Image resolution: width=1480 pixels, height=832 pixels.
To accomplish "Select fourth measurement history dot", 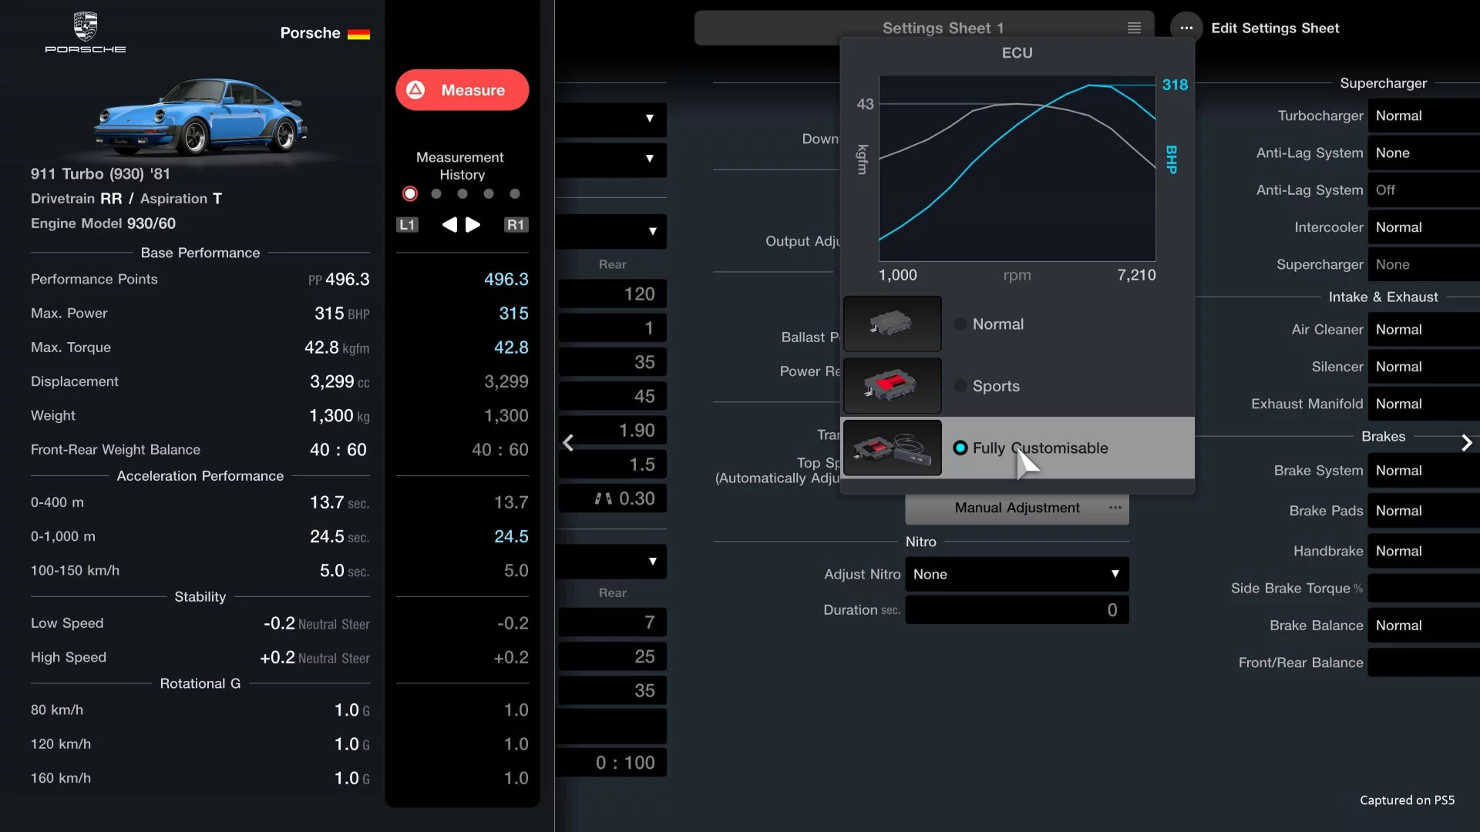I will pos(489,194).
